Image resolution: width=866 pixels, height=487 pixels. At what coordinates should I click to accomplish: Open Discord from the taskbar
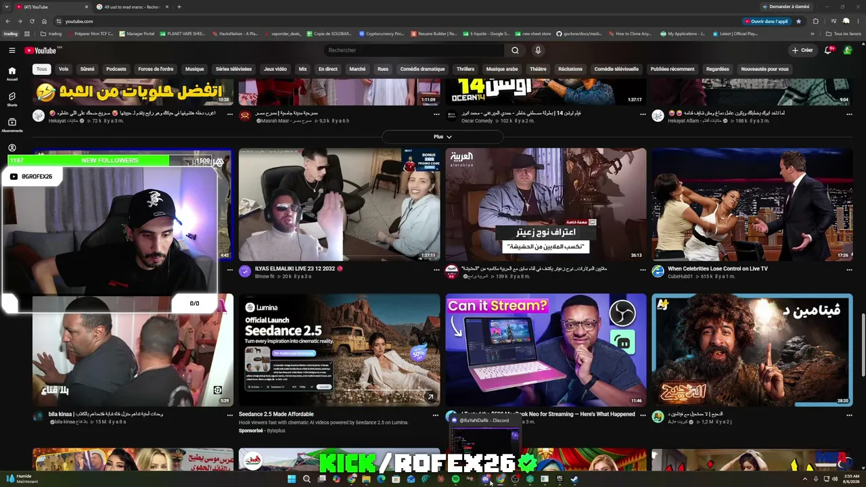click(x=485, y=479)
